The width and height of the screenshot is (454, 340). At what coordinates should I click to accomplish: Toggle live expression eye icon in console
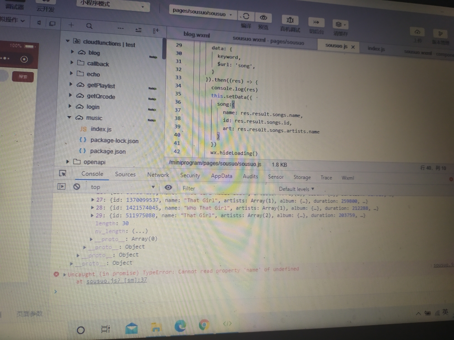pyautogui.click(x=168, y=187)
